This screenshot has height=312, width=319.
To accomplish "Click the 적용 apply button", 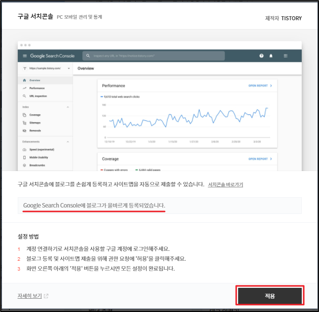I will (270, 296).
